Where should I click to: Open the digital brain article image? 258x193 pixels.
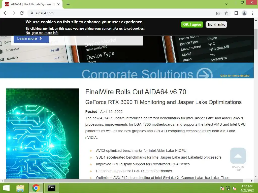click(43, 133)
